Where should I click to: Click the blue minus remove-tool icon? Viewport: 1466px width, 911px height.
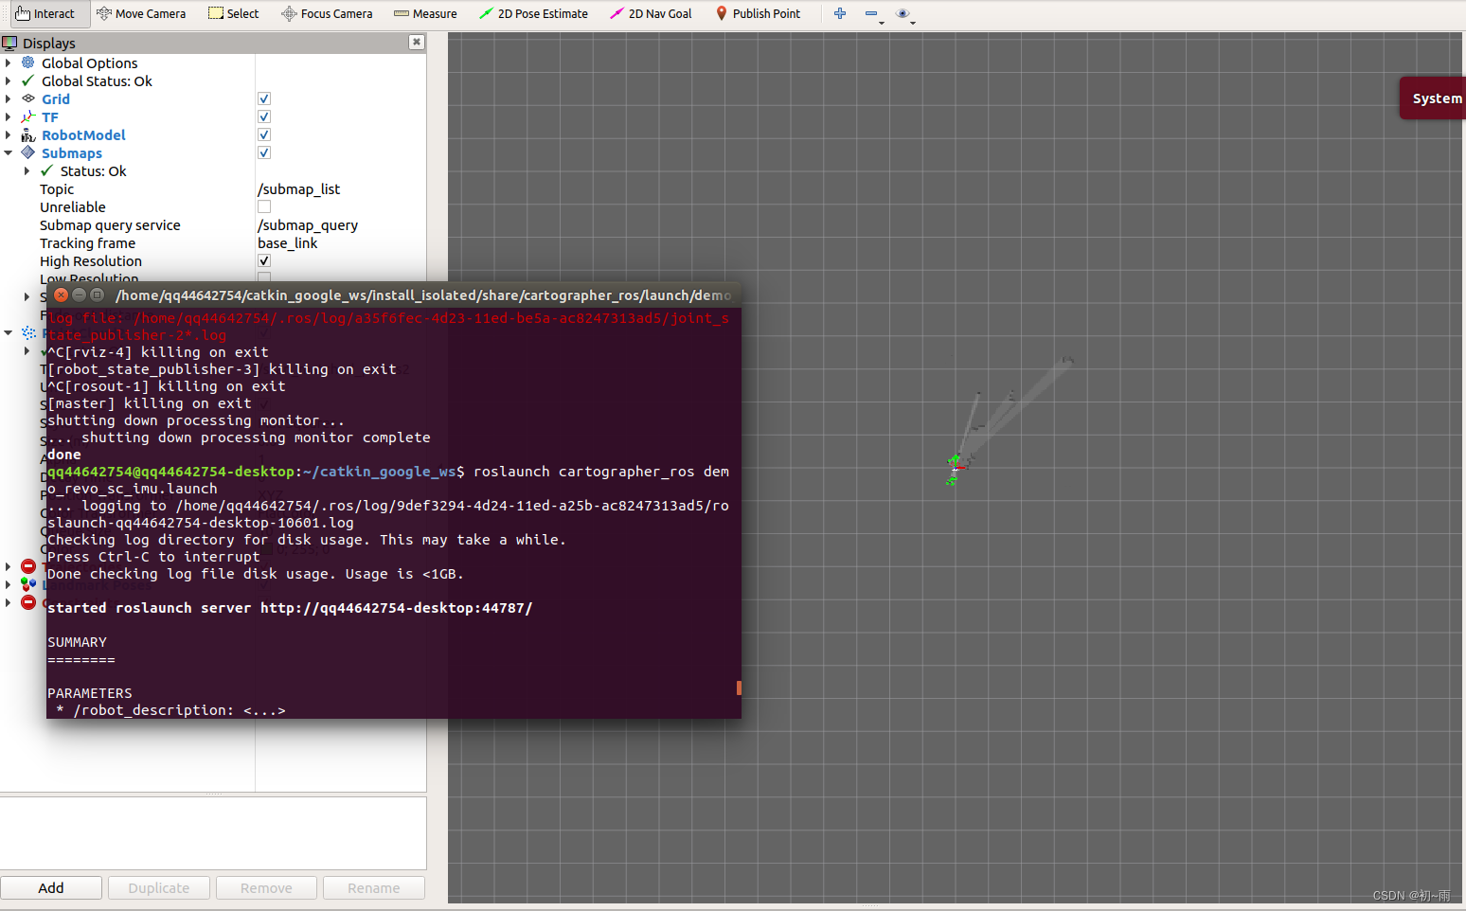[x=870, y=13]
